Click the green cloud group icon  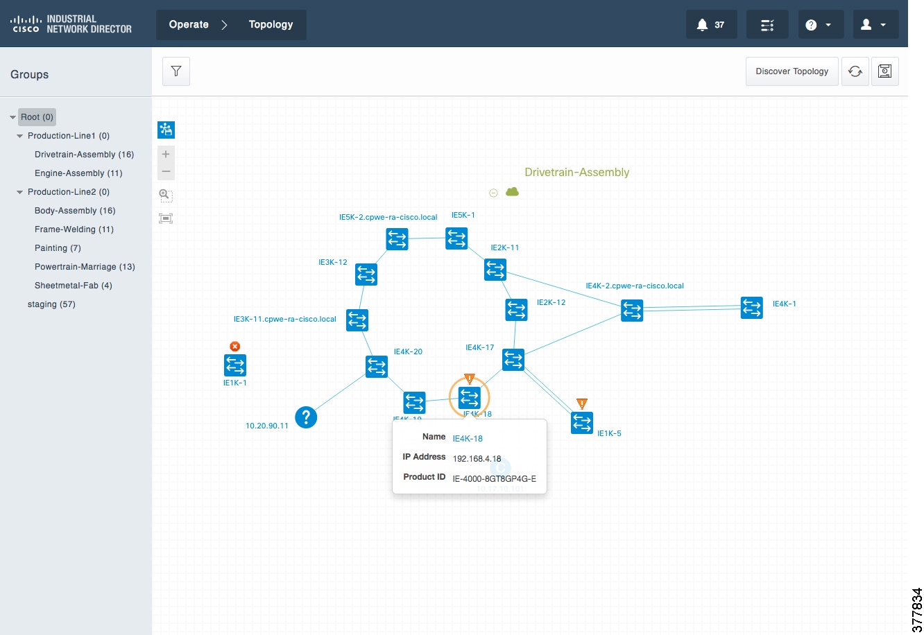click(512, 192)
